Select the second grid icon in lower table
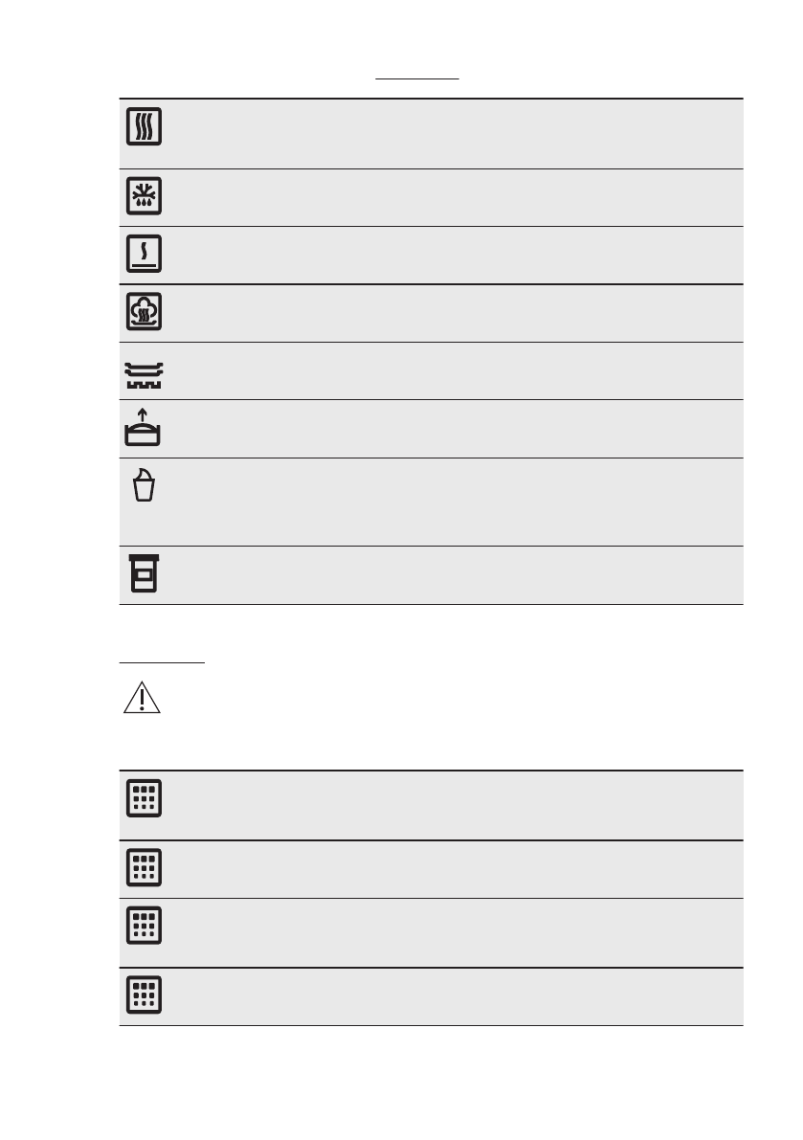This screenshot has width=803, height=1140. tap(144, 867)
